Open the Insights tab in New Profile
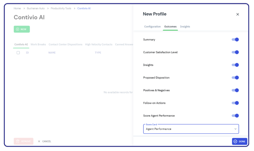The image size is (254, 151). [185, 27]
